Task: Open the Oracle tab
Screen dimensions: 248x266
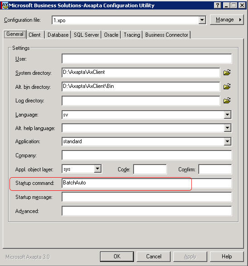Action: [x=111, y=35]
